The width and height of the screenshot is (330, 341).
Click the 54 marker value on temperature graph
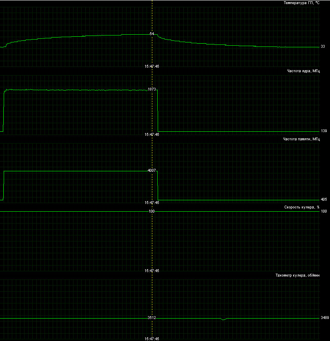pos(152,34)
